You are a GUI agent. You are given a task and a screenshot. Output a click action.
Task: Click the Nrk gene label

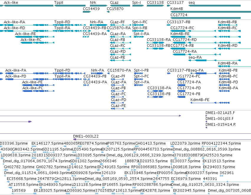(x=93, y=3)
